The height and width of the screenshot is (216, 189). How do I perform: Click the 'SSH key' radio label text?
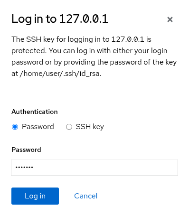(x=90, y=127)
